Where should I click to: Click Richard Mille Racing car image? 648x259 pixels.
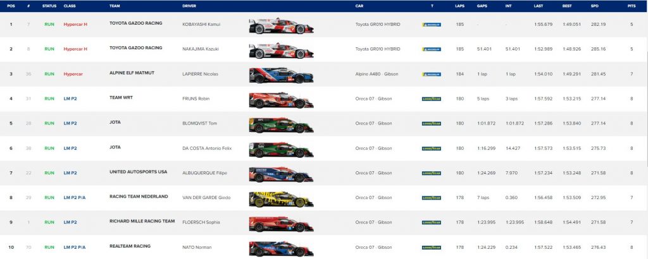[x=281, y=224]
